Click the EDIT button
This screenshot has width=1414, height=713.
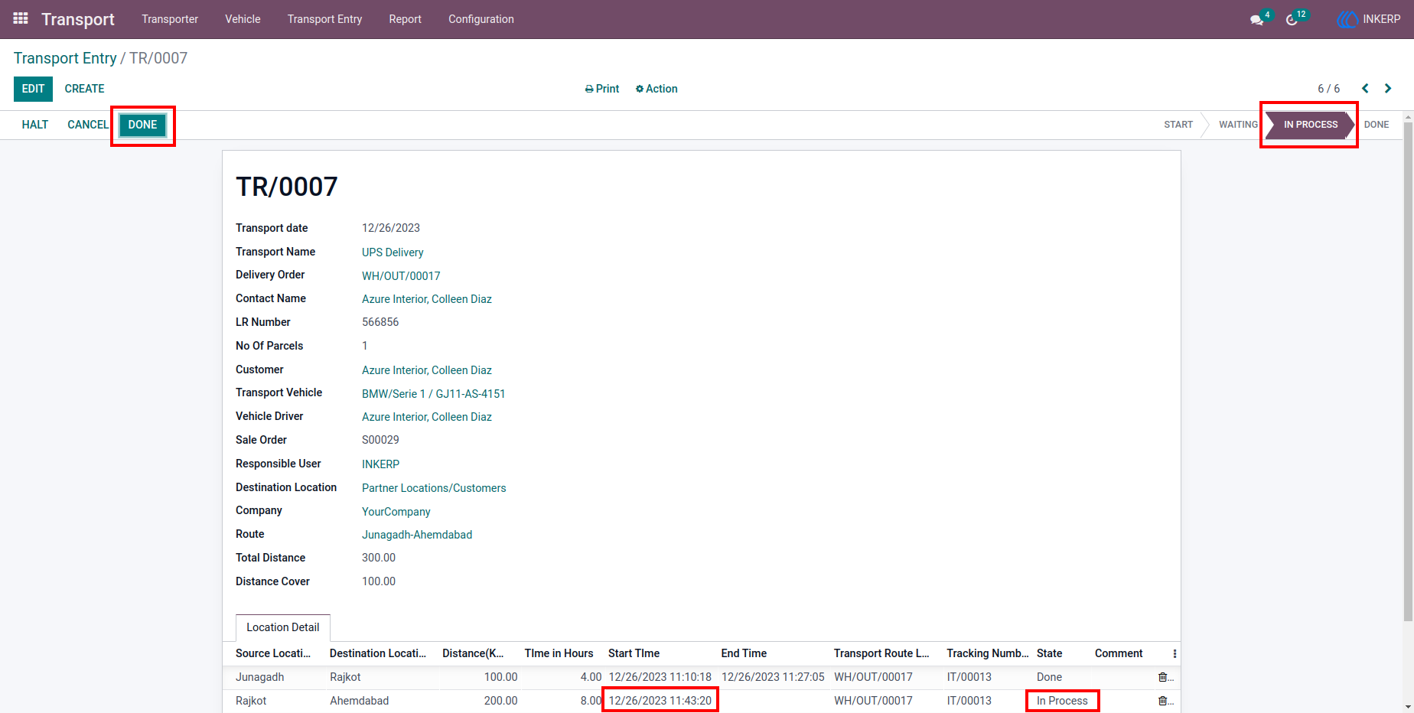tap(33, 89)
